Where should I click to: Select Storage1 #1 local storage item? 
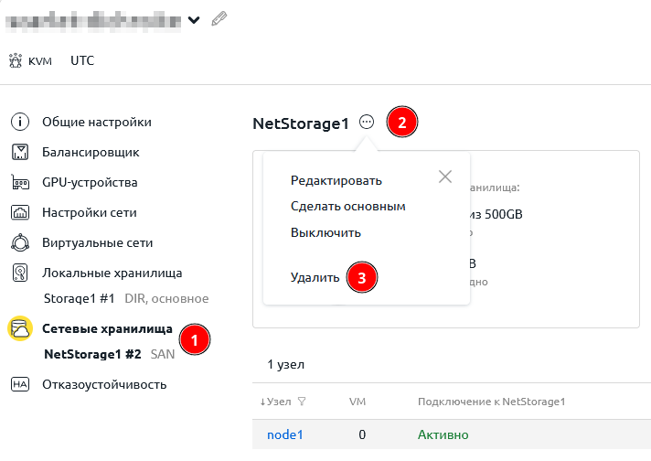79,298
